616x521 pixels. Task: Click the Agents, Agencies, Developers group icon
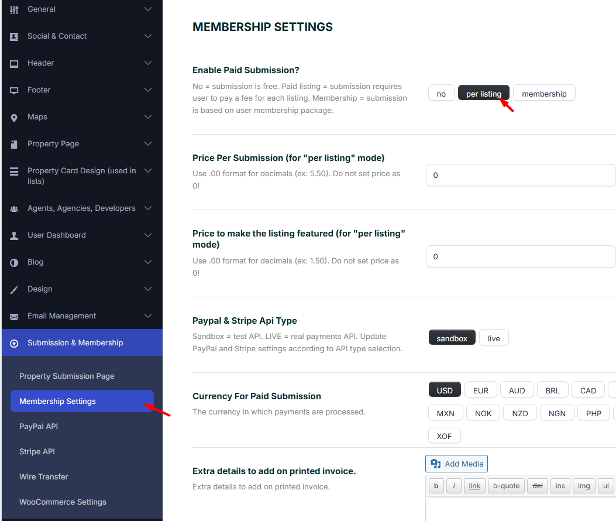(x=14, y=209)
